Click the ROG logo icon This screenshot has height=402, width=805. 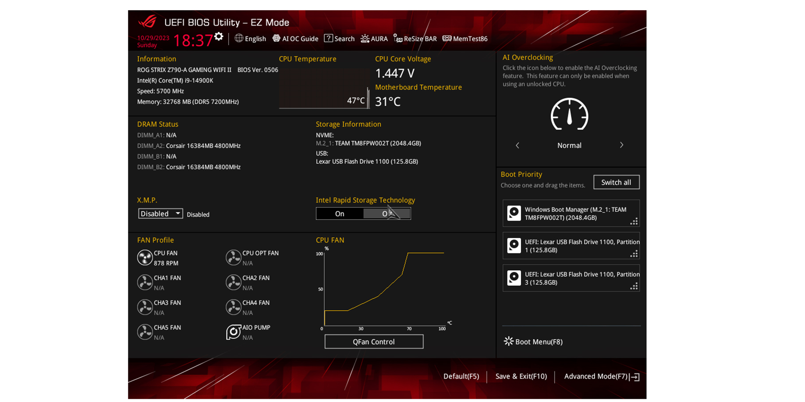pos(148,22)
